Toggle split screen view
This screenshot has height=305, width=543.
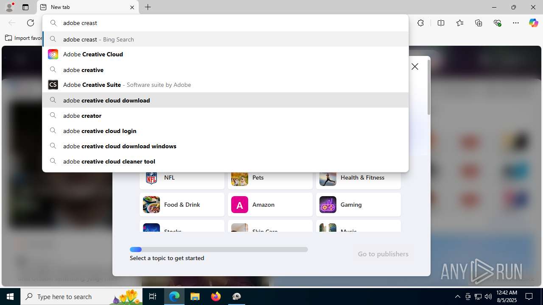tap(441, 23)
